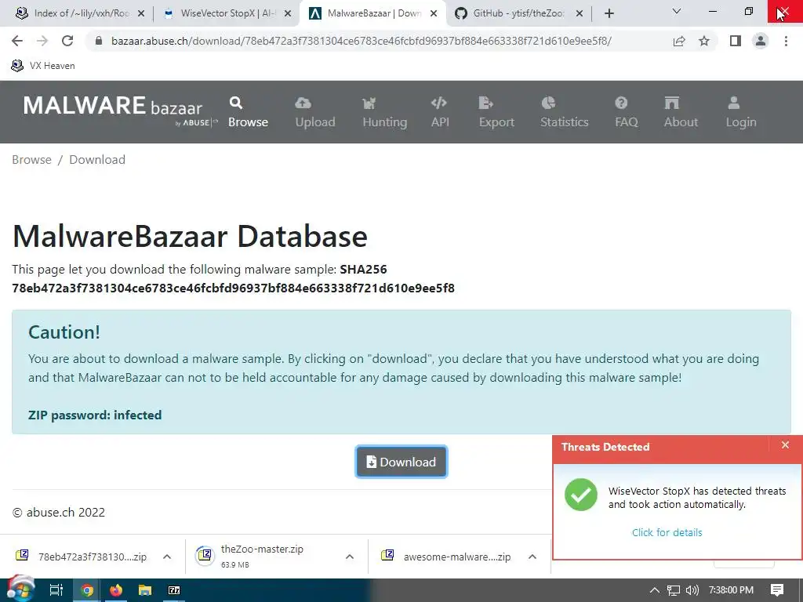The image size is (803, 602).
Task: Close the GitHub theZoo tab
Action: [580, 14]
